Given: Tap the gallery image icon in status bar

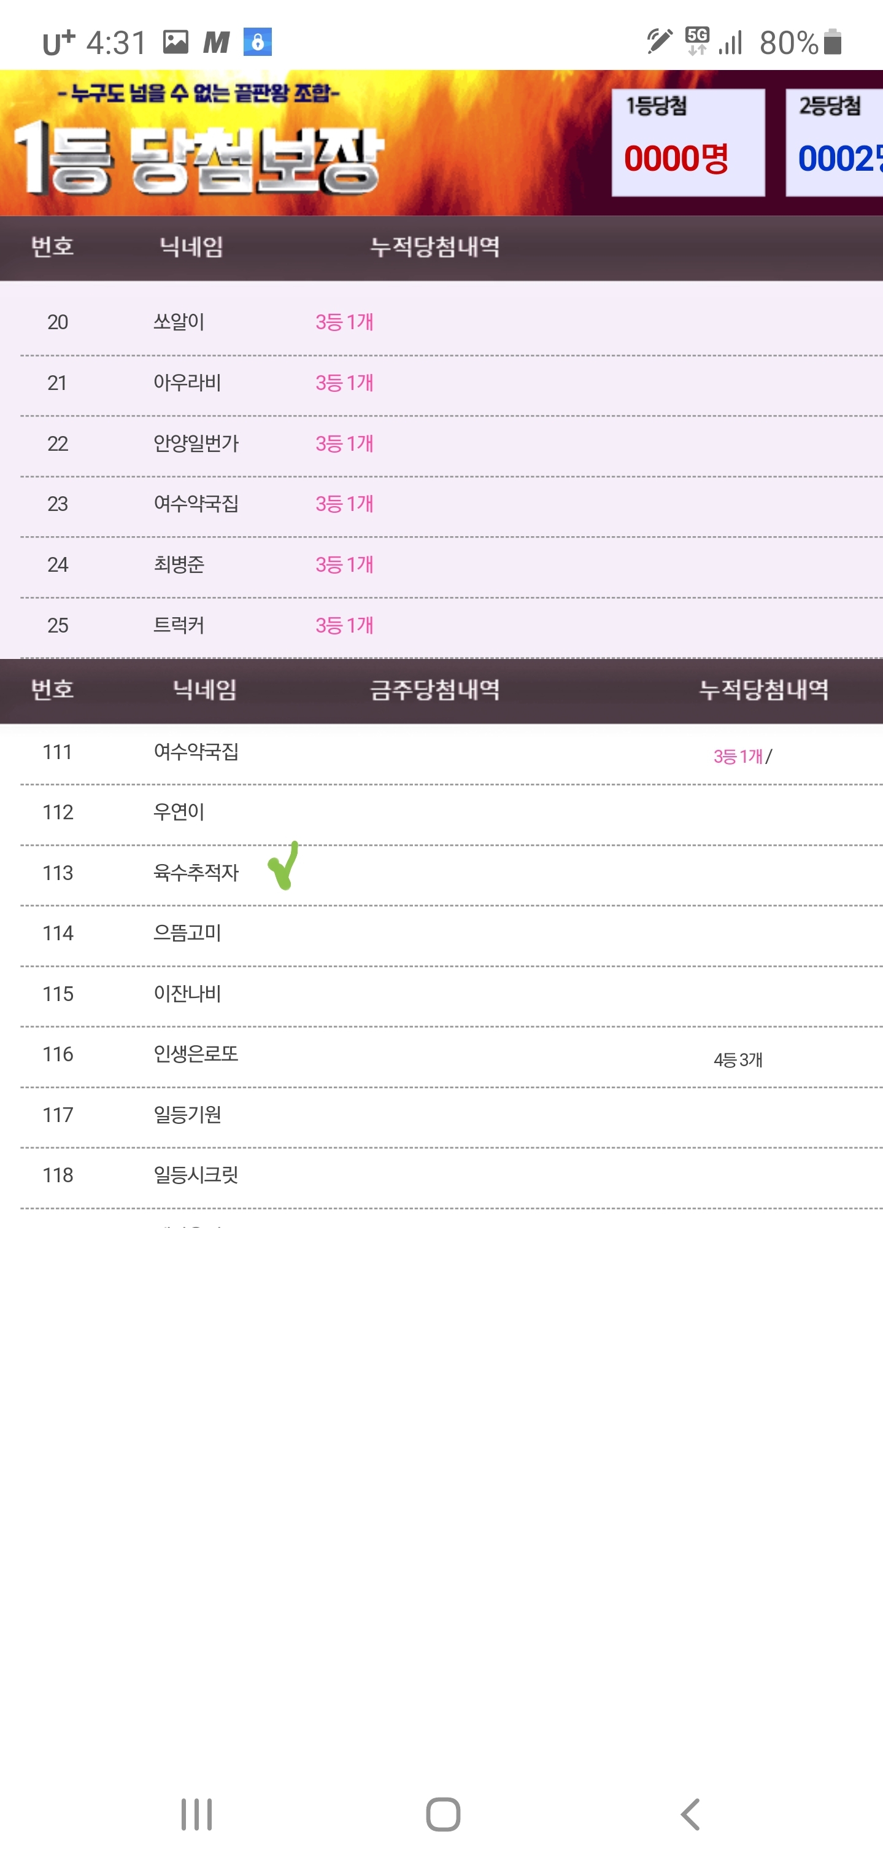Looking at the screenshot, I should 175,42.
